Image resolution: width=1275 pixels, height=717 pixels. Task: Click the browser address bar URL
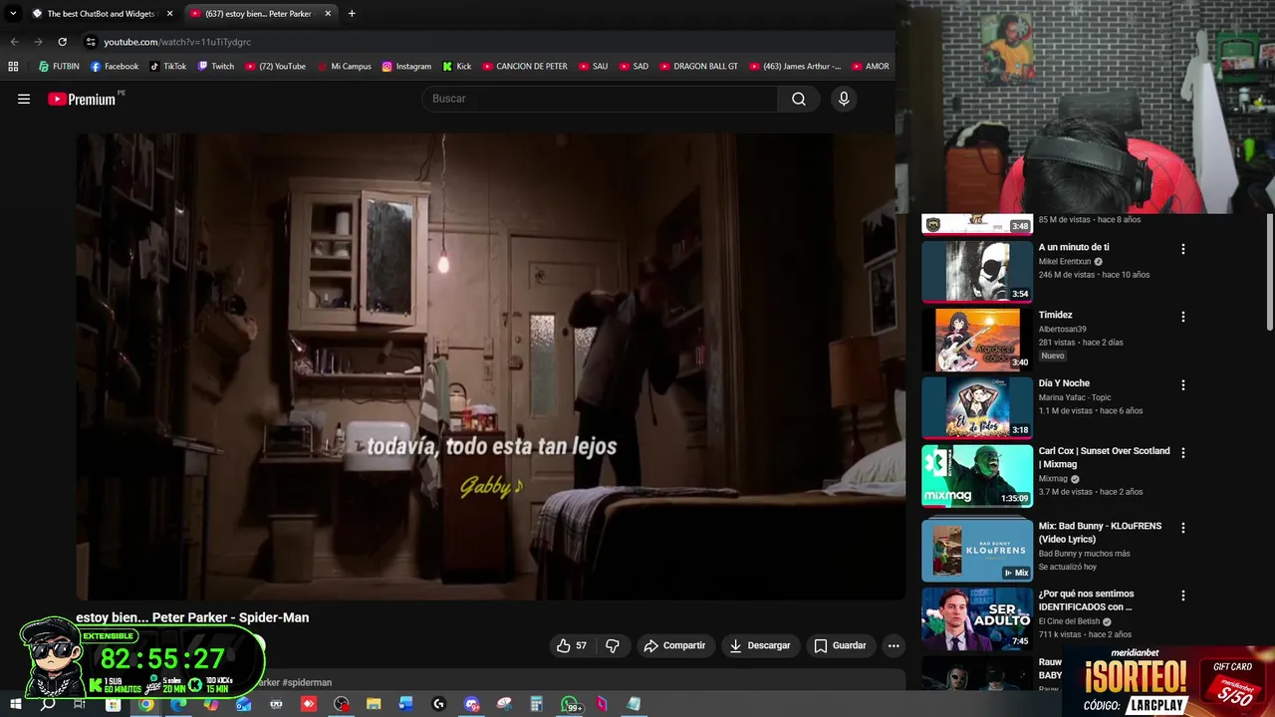click(177, 42)
